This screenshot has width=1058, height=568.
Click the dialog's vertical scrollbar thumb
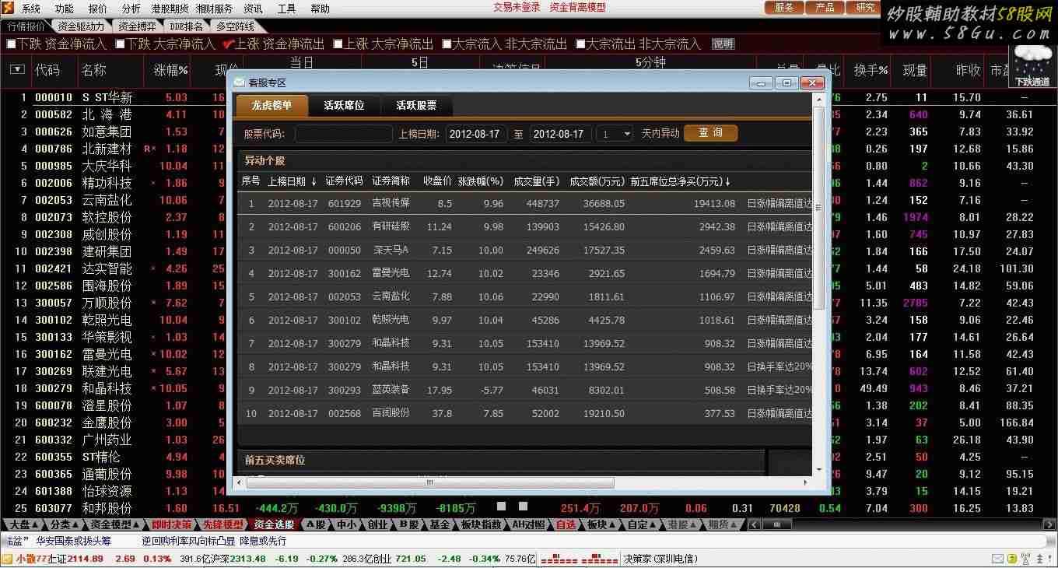pyautogui.click(x=818, y=210)
